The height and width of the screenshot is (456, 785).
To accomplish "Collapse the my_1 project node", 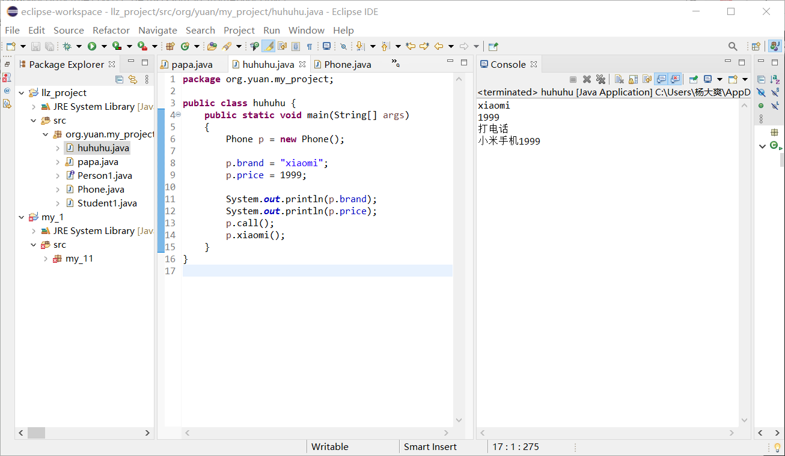I will coord(22,217).
